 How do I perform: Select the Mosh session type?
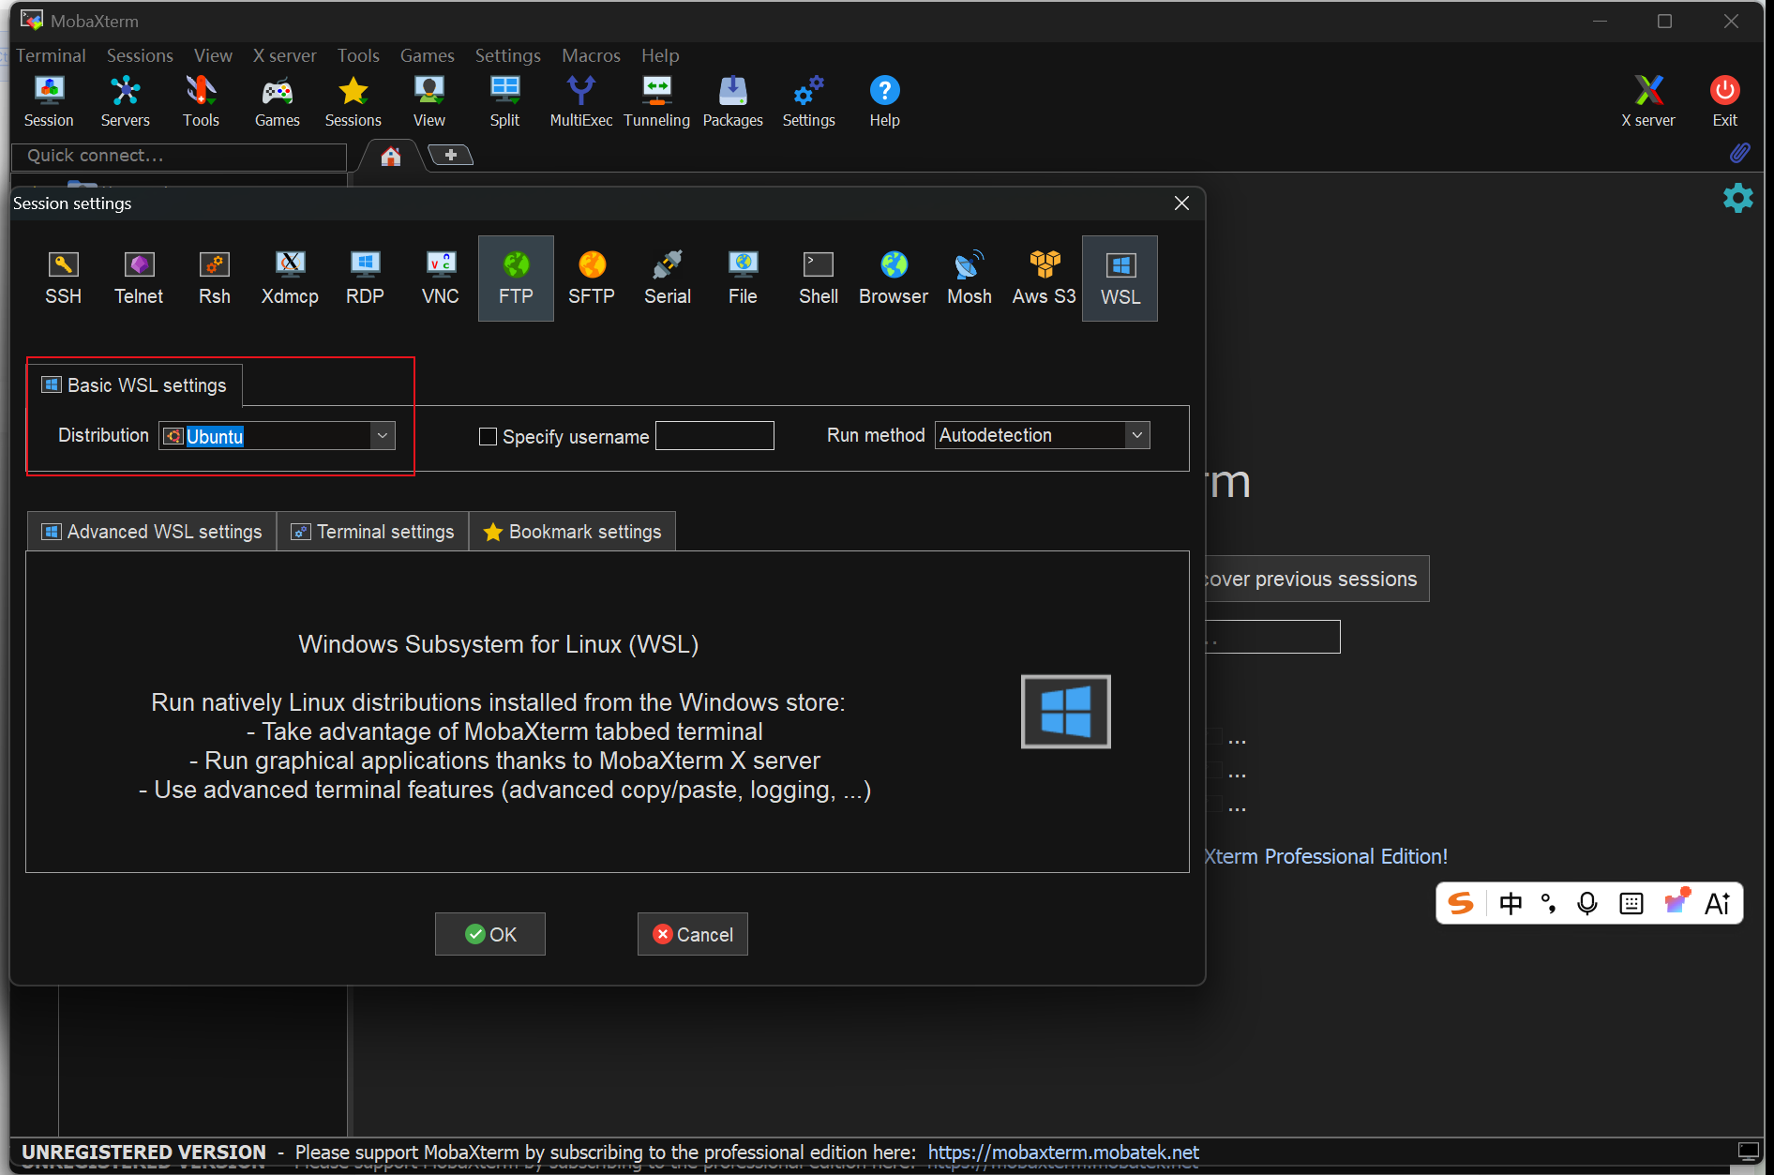coord(970,279)
